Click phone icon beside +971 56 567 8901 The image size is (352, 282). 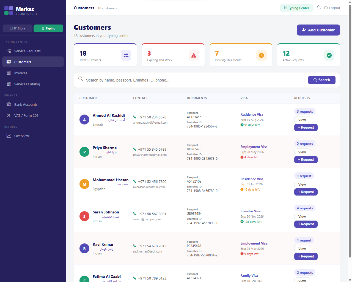pos(135,214)
